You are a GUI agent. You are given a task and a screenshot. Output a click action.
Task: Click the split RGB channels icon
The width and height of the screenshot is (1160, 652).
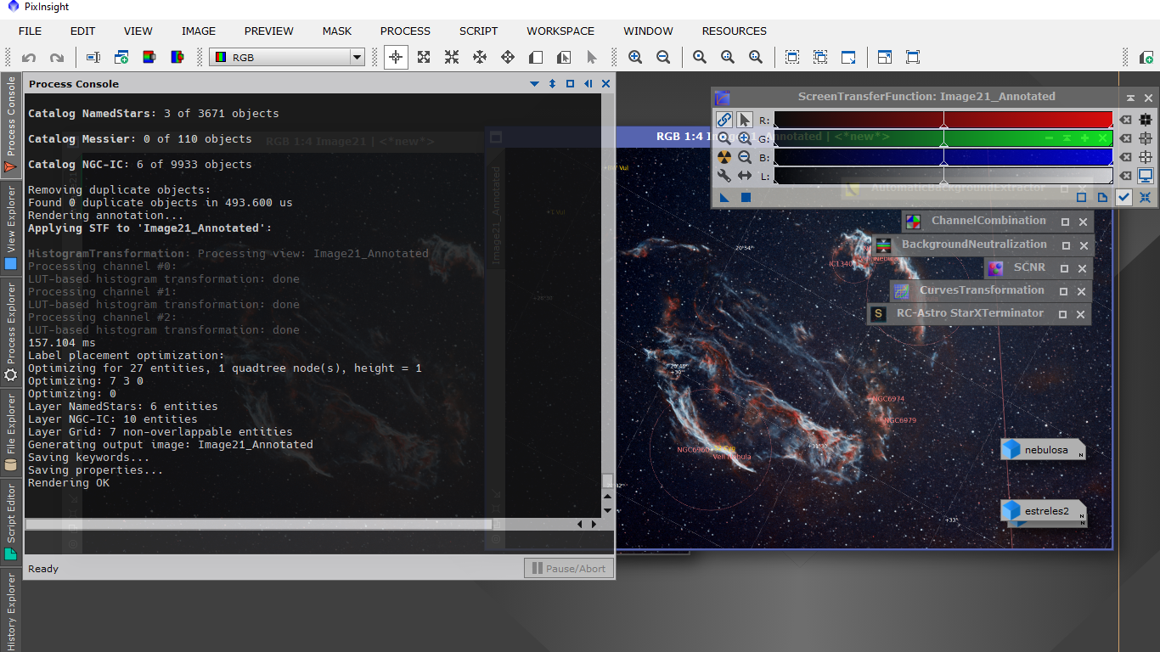click(177, 58)
